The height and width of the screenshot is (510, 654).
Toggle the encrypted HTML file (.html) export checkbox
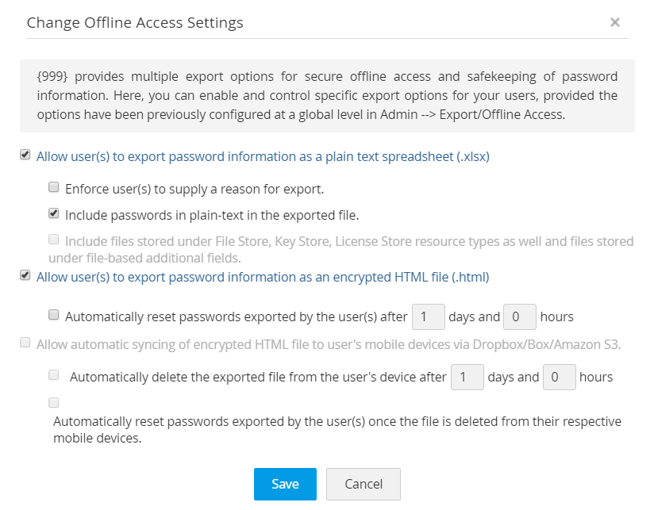[x=25, y=276]
